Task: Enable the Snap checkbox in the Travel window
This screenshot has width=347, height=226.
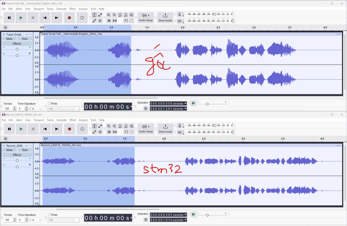Action: [49, 103]
